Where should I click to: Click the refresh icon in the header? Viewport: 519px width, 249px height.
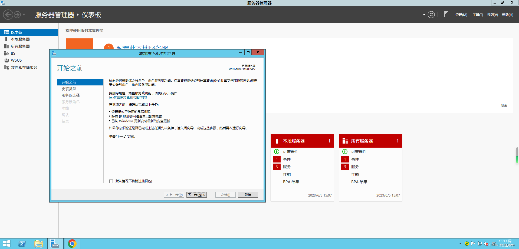(431, 15)
